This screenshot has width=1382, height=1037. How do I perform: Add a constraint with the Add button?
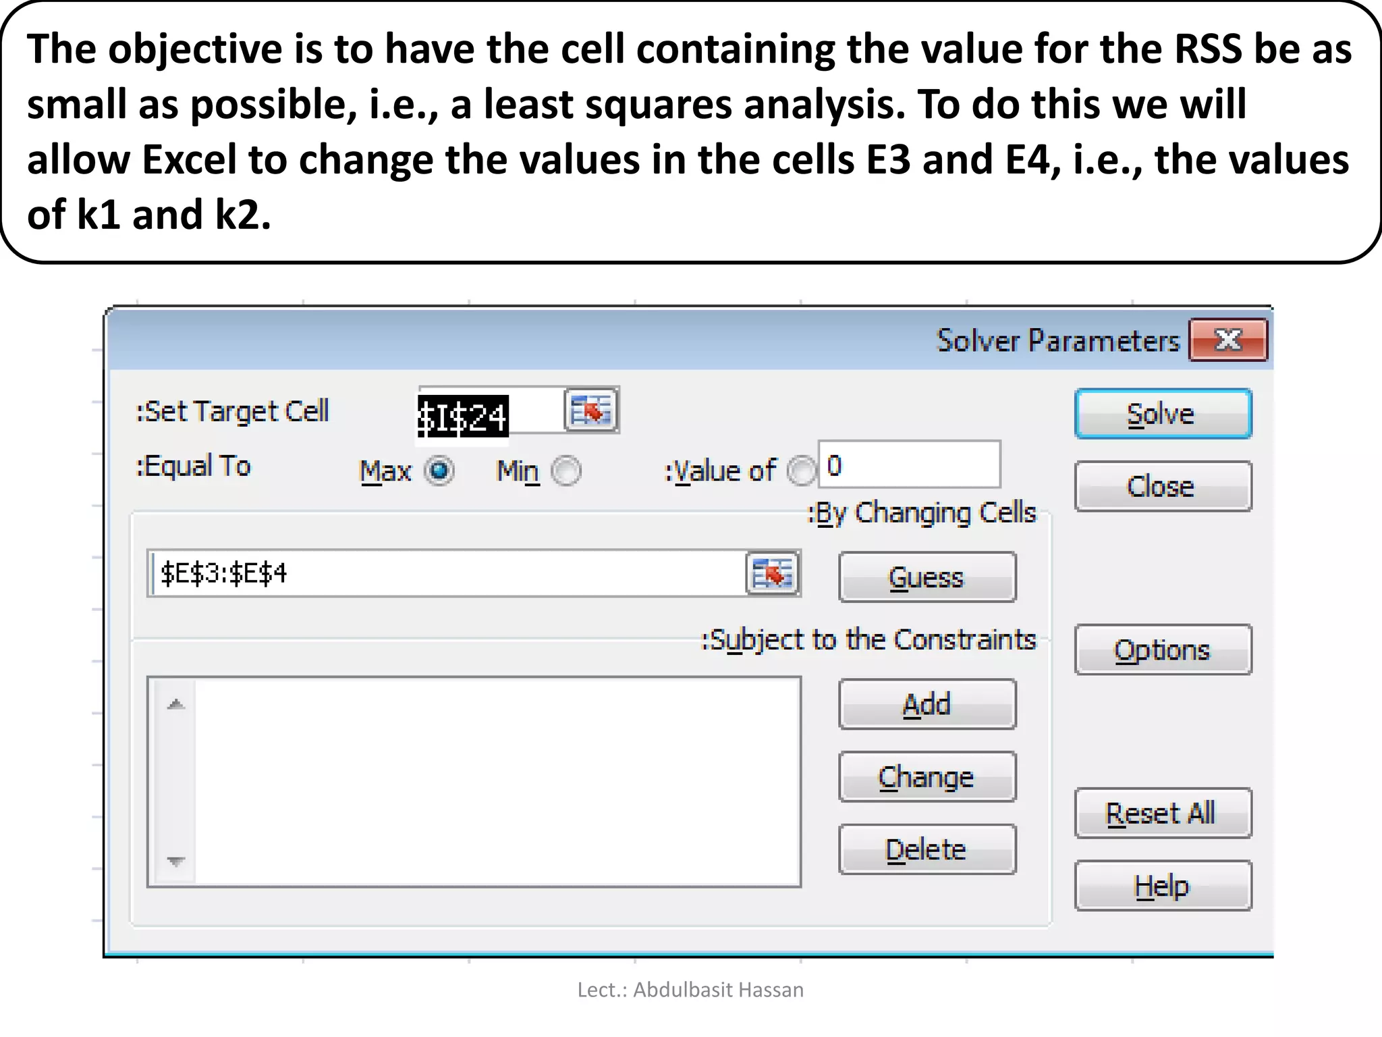927,704
